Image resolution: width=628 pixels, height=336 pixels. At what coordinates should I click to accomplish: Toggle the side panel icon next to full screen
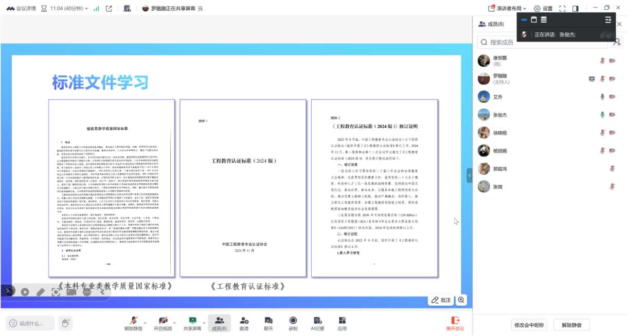pyautogui.click(x=576, y=8)
